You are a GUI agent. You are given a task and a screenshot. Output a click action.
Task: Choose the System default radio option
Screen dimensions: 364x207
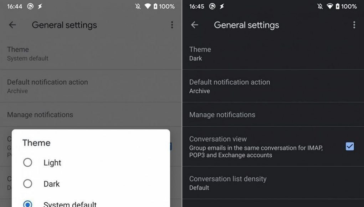(27, 204)
